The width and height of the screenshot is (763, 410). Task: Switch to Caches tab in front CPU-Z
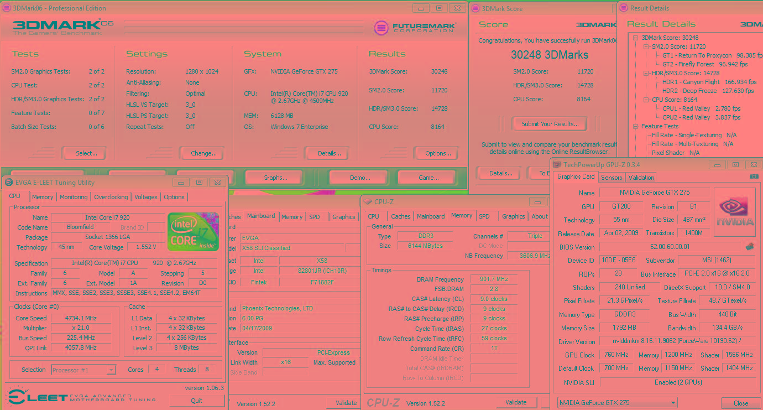(401, 216)
